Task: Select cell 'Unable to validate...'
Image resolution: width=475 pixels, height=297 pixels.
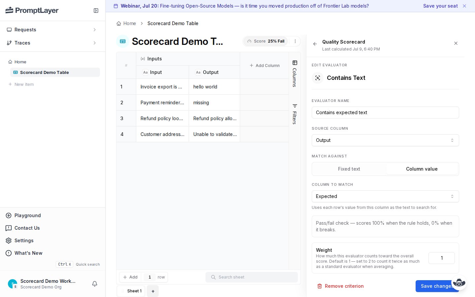Action: pos(214,134)
